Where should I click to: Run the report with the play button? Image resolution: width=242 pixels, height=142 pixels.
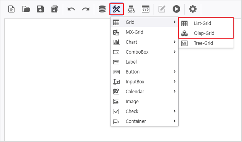pos(176,9)
